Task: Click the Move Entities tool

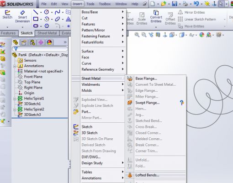Action: click(x=191, y=26)
